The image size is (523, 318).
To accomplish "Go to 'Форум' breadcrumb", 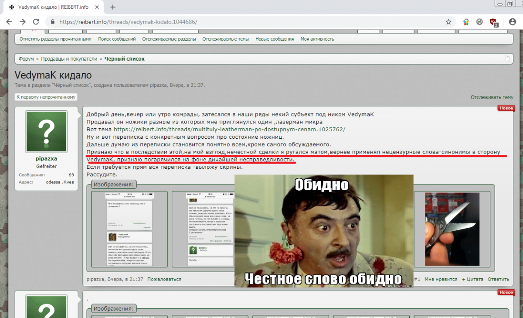I will pyautogui.click(x=26, y=59).
